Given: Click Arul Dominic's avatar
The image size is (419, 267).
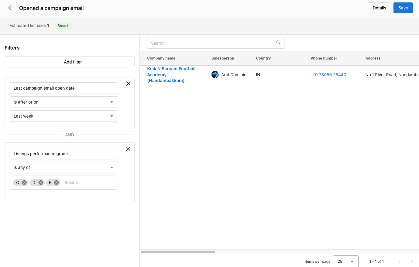Looking at the screenshot, I should (215, 75).
